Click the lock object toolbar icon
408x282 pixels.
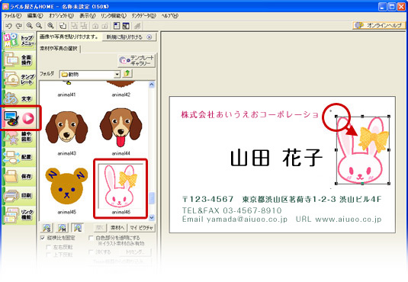click(95, 26)
